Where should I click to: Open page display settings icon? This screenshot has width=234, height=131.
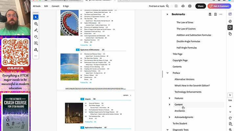(230, 124)
